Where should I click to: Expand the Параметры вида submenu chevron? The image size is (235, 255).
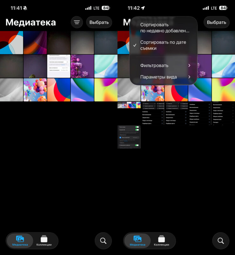pyautogui.click(x=189, y=77)
